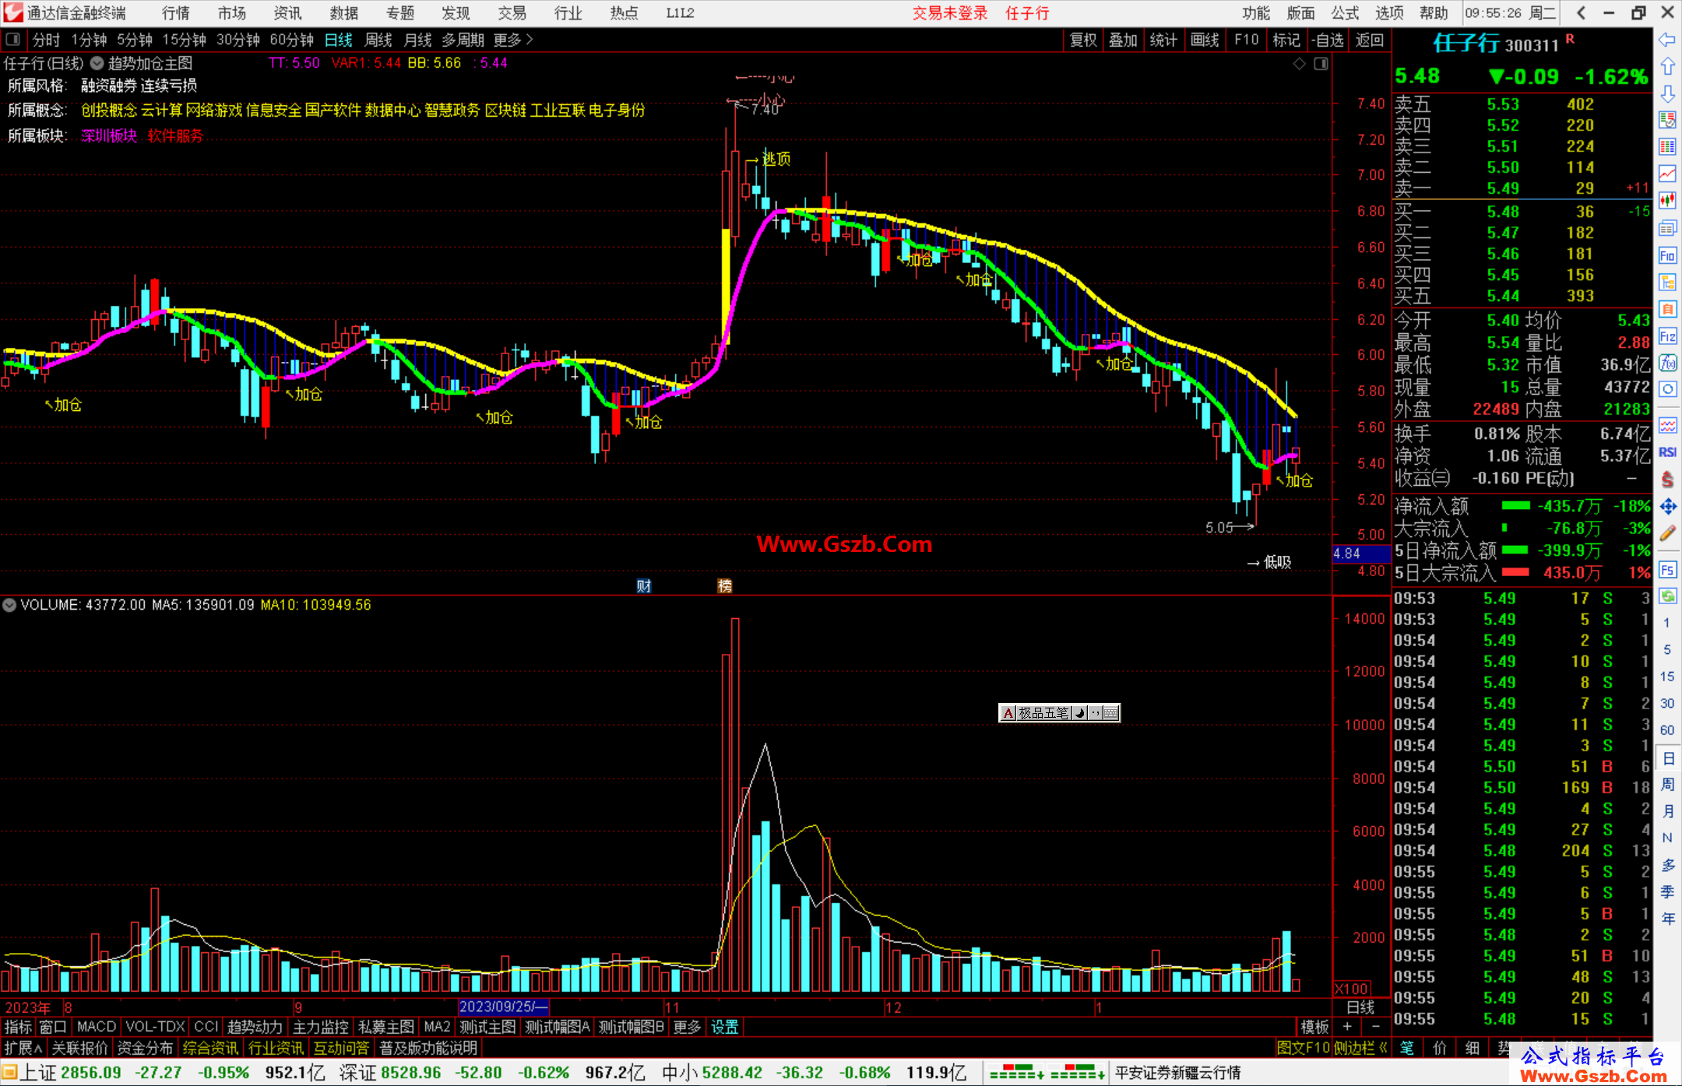Click the green refresh icon in sidebar
Viewport: 1682px width, 1086px height.
pyautogui.click(x=1667, y=596)
